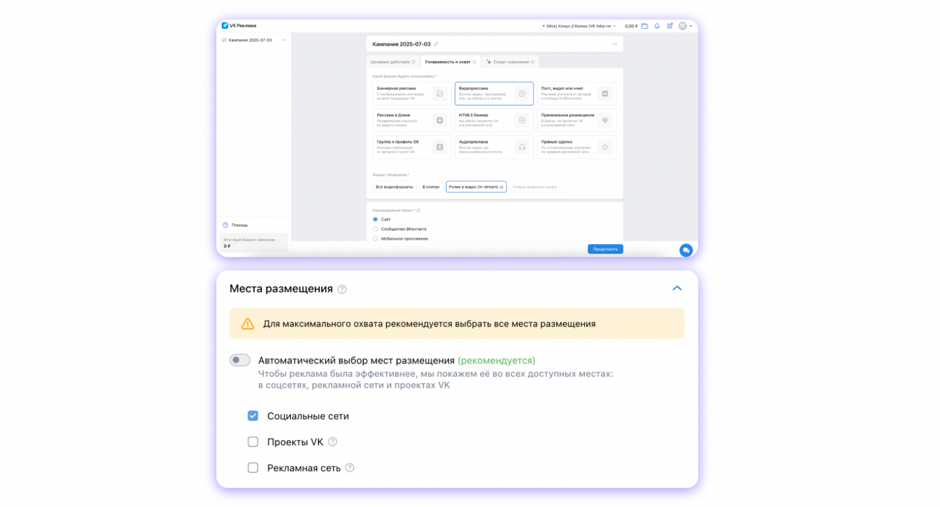Open the Комус account selector dropdown
940x507 pixels.
coord(579,26)
